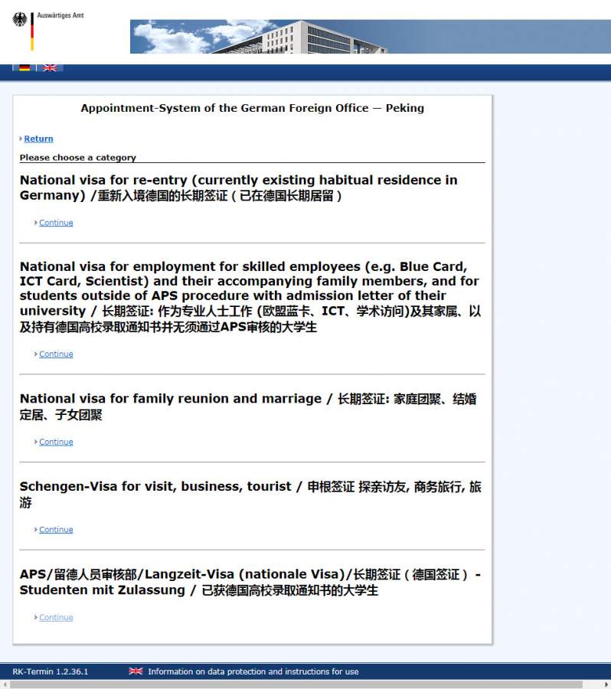Continue with family reunion and marriage visa

pos(56,442)
